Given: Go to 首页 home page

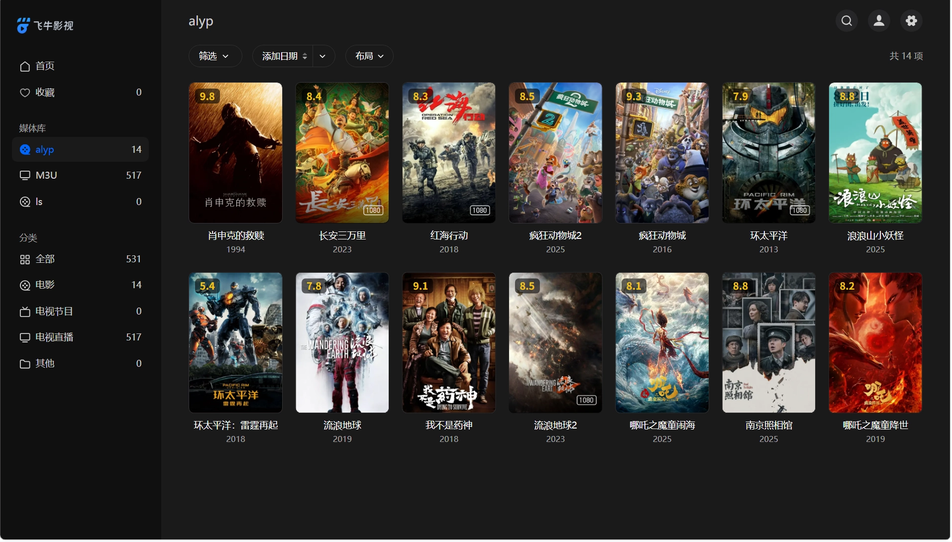Looking at the screenshot, I should point(81,66).
